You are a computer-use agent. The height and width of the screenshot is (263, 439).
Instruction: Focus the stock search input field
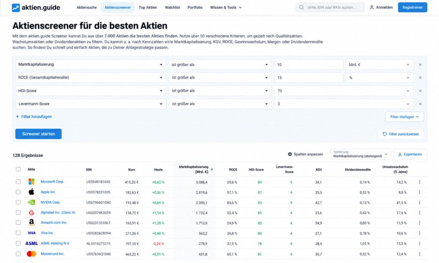coord(330,8)
